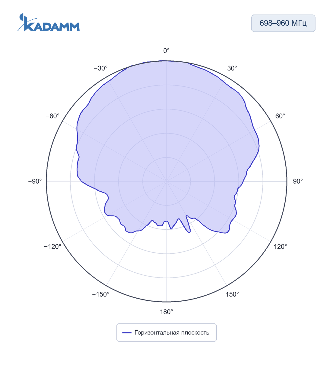333x366 pixels.
Task: Click the 60° angle label
Action: [280, 116]
